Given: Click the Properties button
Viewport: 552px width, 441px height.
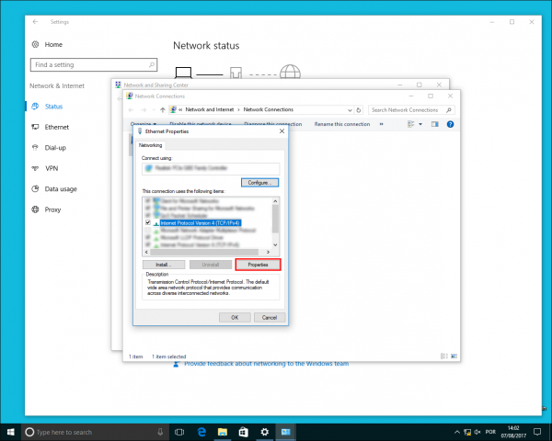Looking at the screenshot, I should (258, 265).
